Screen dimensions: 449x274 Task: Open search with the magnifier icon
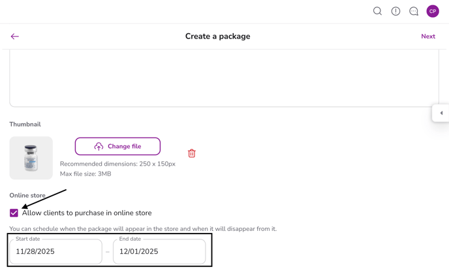pos(377,11)
